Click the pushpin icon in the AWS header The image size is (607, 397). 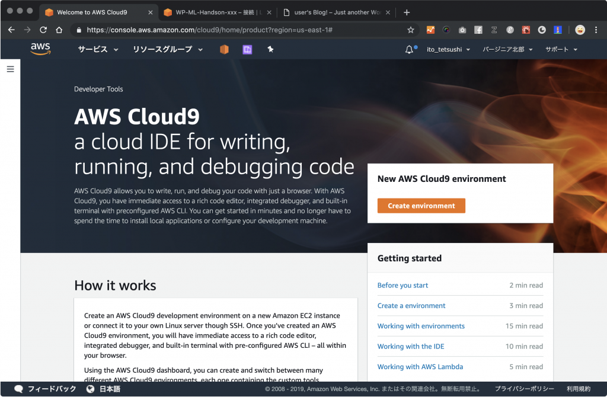tap(270, 49)
